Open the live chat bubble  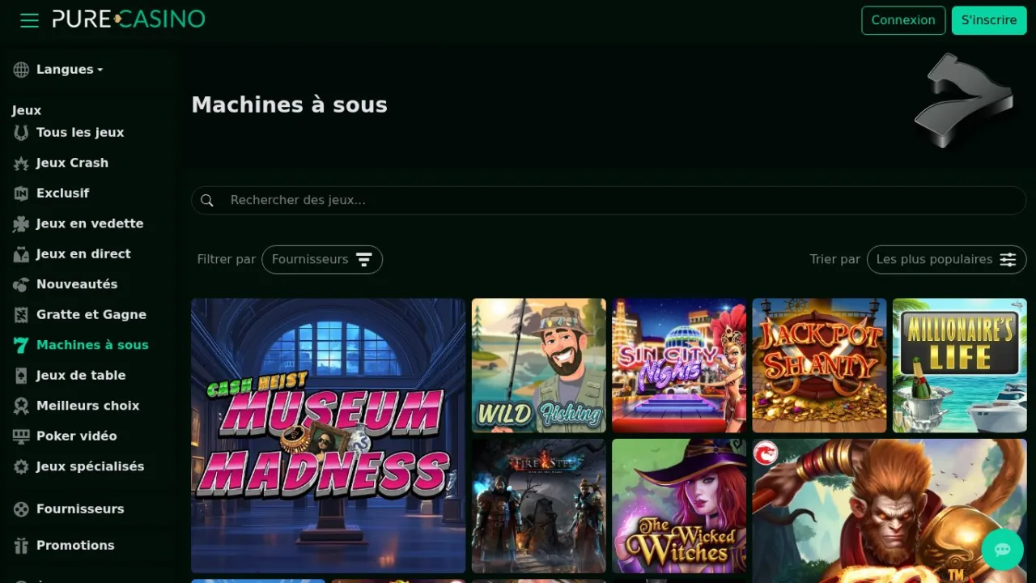click(x=1002, y=550)
